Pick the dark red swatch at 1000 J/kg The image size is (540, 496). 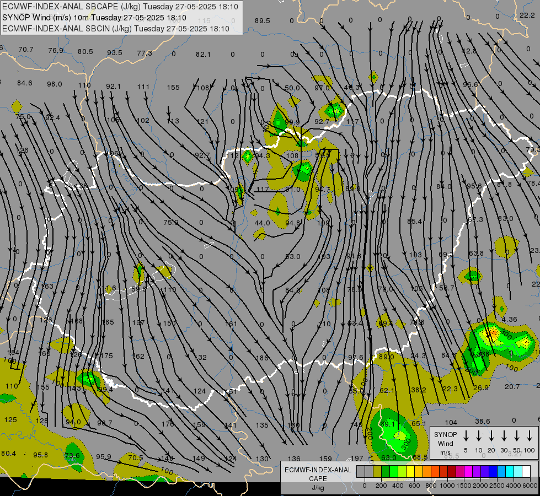tap(452, 472)
